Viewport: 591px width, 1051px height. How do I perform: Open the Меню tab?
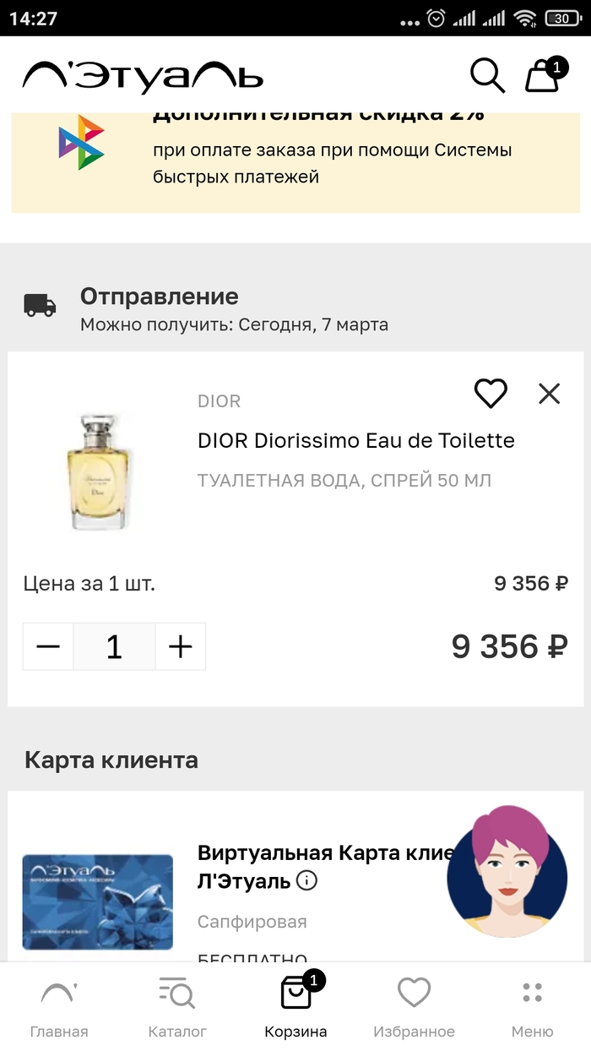coord(532,1007)
